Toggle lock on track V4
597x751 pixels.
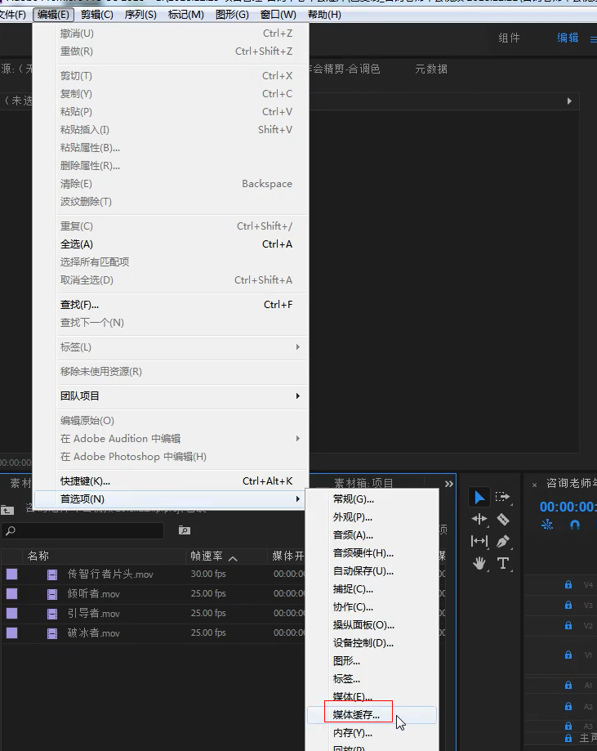(568, 585)
